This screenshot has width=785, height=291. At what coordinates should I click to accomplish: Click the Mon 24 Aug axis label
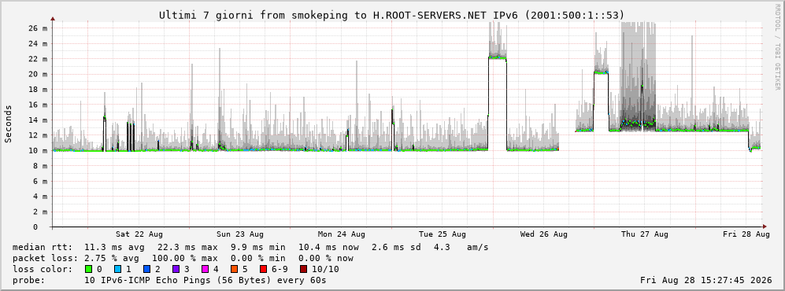(x=342, y=234)
